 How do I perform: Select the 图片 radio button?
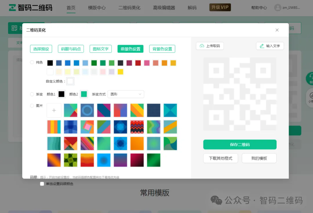pyautogui.click(x=32, y=106)
